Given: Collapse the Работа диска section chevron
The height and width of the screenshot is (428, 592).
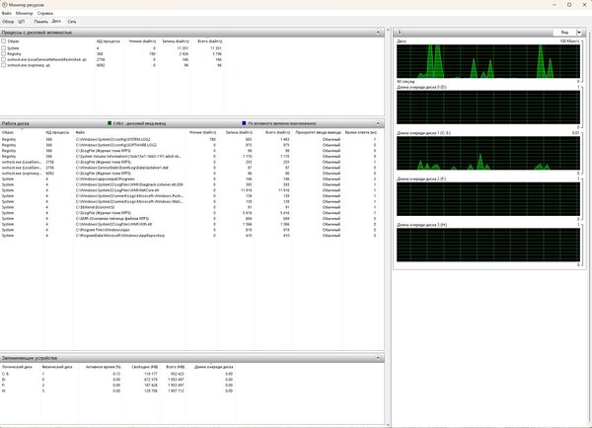Looking at the screenshot, I should point(378,123).
